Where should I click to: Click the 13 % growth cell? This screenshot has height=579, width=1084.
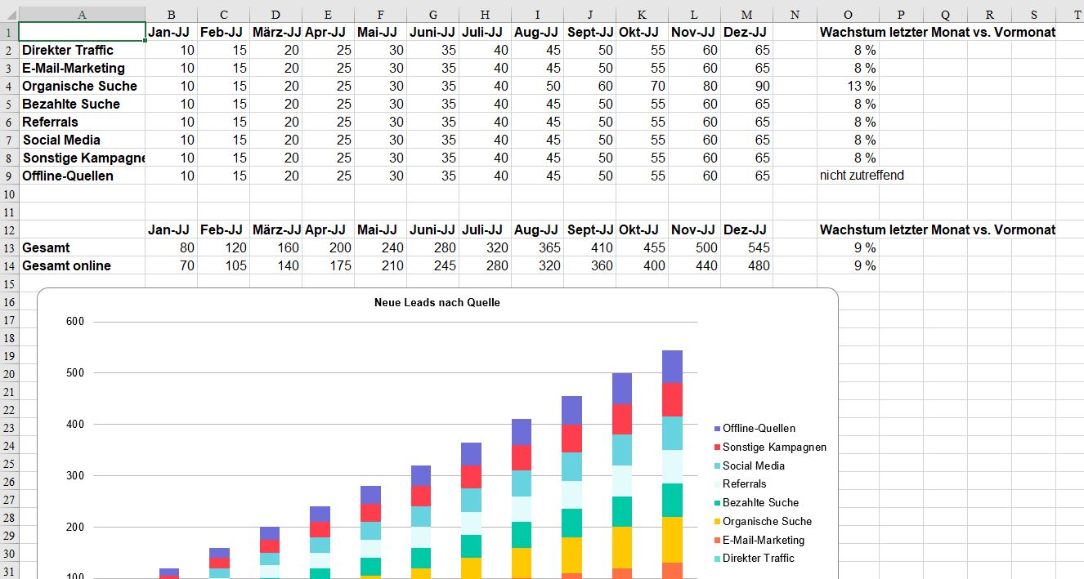click(x=848, y=86)
